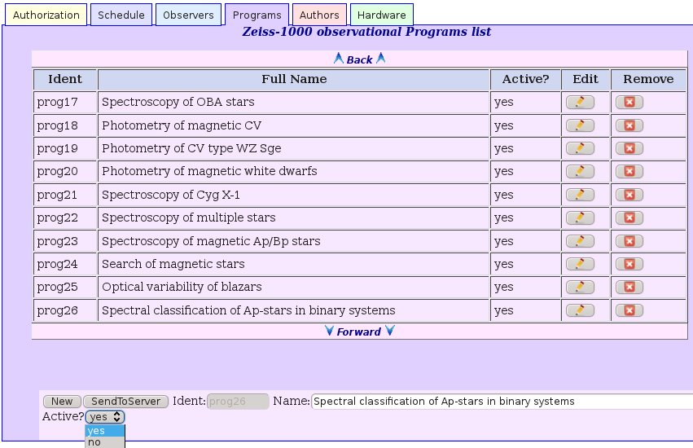Choose 'yes' option in Active dropdown list

click(x=105, y=431)
